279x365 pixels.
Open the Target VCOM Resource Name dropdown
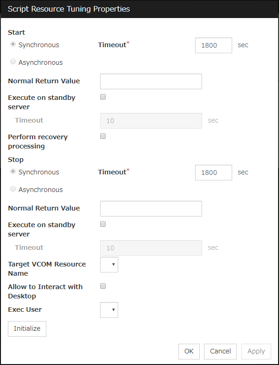click(109, 265)
